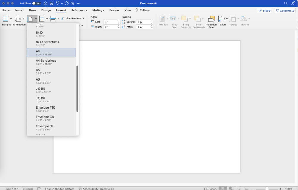Screen dimensions: 298x190
Task: Open the Columns options
Action: (42, 18)
